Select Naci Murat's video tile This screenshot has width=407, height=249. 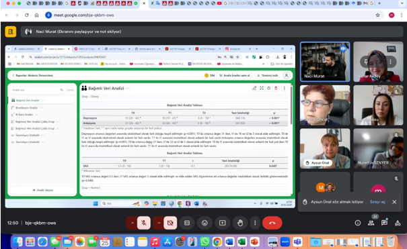point(325,62)
